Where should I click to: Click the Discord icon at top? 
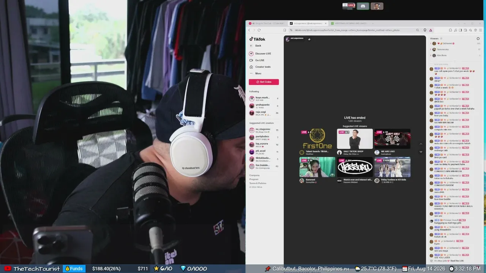[363, 6]
